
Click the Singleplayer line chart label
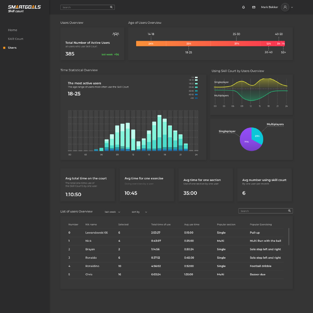[221, 82]
